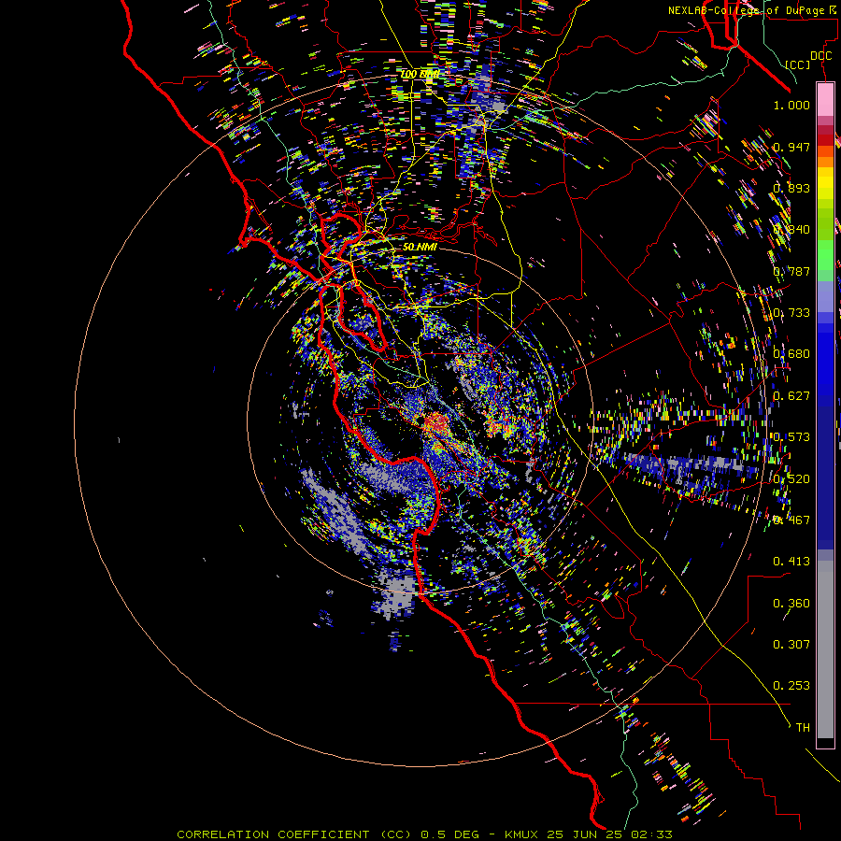Pick the bright green segment of the color scale
The image size is (841, 841).
pos(825,254)
